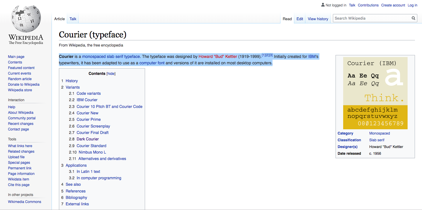
Task: Open Current events
Action: pyautogui.click(x=19, y=73)
